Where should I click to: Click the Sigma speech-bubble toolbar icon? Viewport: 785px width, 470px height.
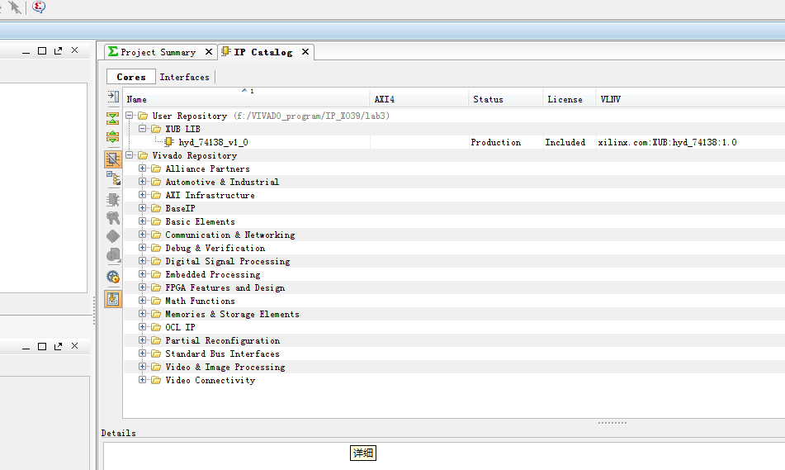[39, 7]
